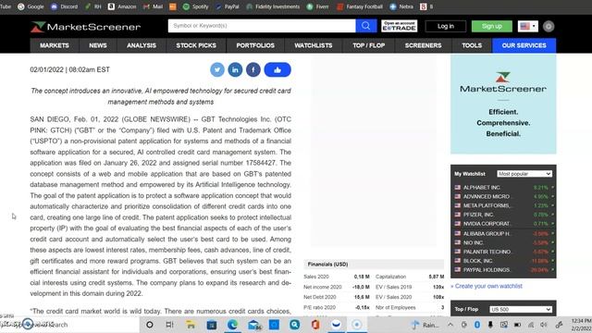Select BLOCK, INC. in the watchlist
Viewport: 592px width, 333px height.
pyautogui.click(x=477, y=261)
